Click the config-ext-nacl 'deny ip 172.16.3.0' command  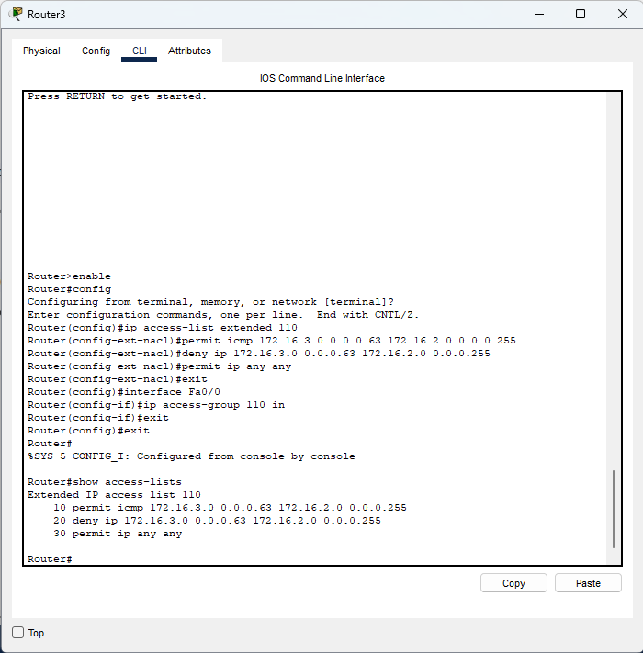coord(259,354)
